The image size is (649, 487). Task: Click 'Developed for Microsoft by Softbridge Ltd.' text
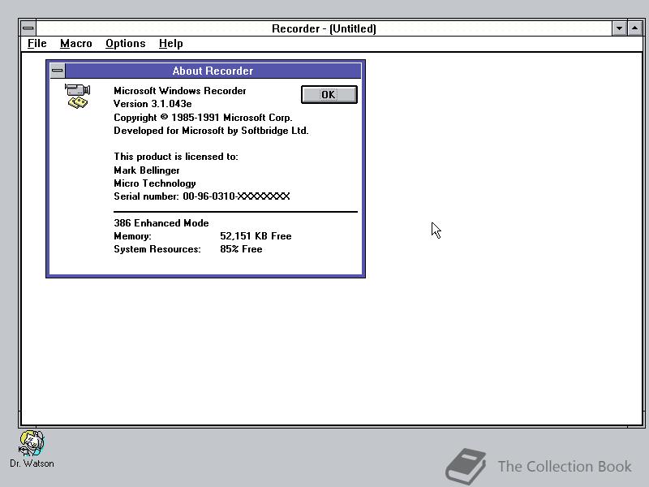tap(211, 131)
